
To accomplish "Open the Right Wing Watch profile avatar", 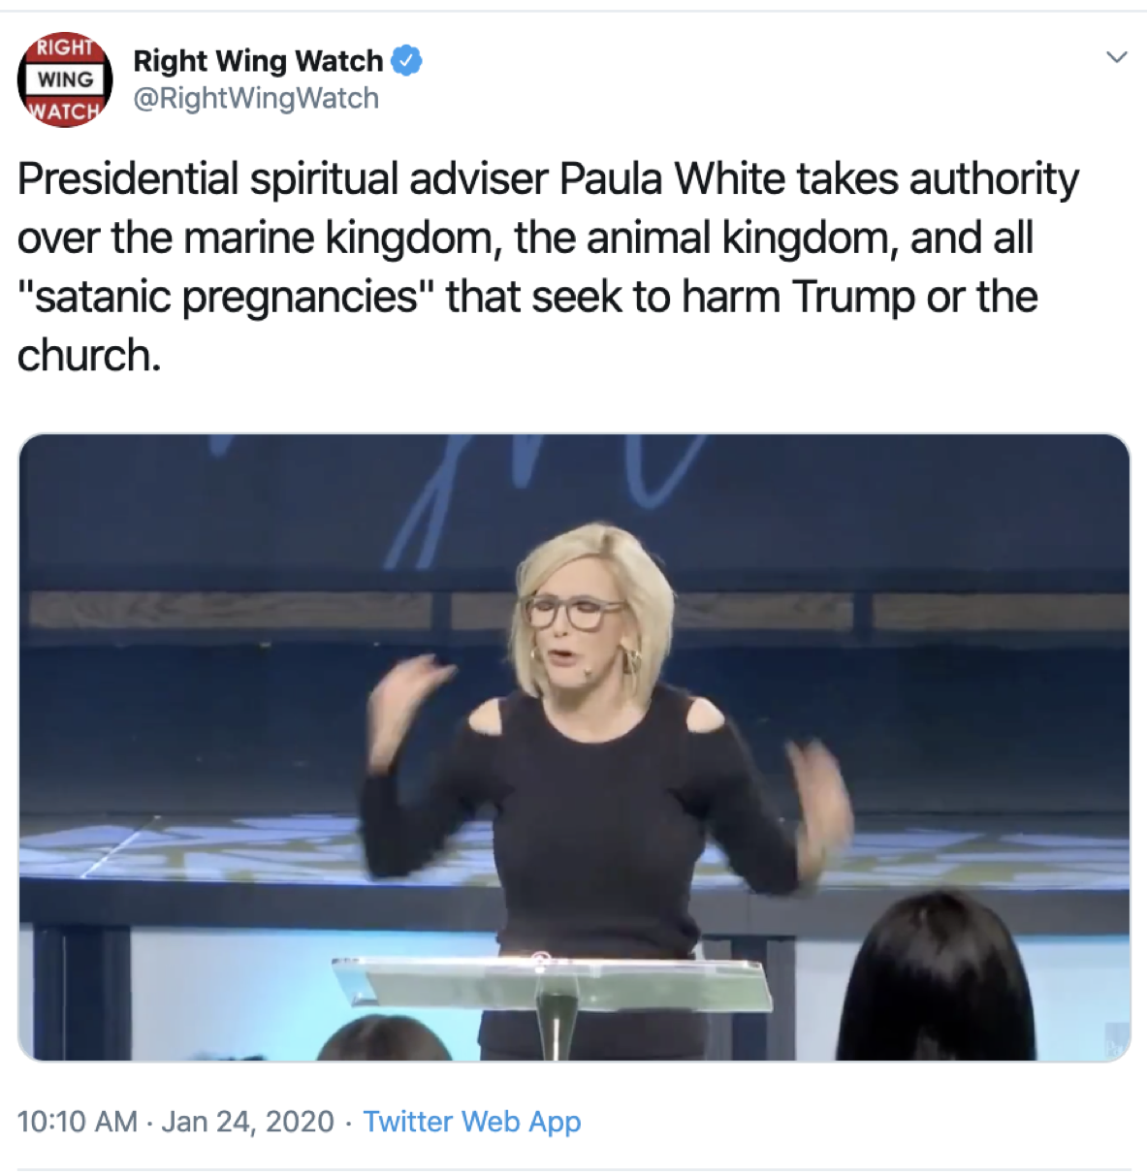I will pyautogui.click(x=65, y=79).
